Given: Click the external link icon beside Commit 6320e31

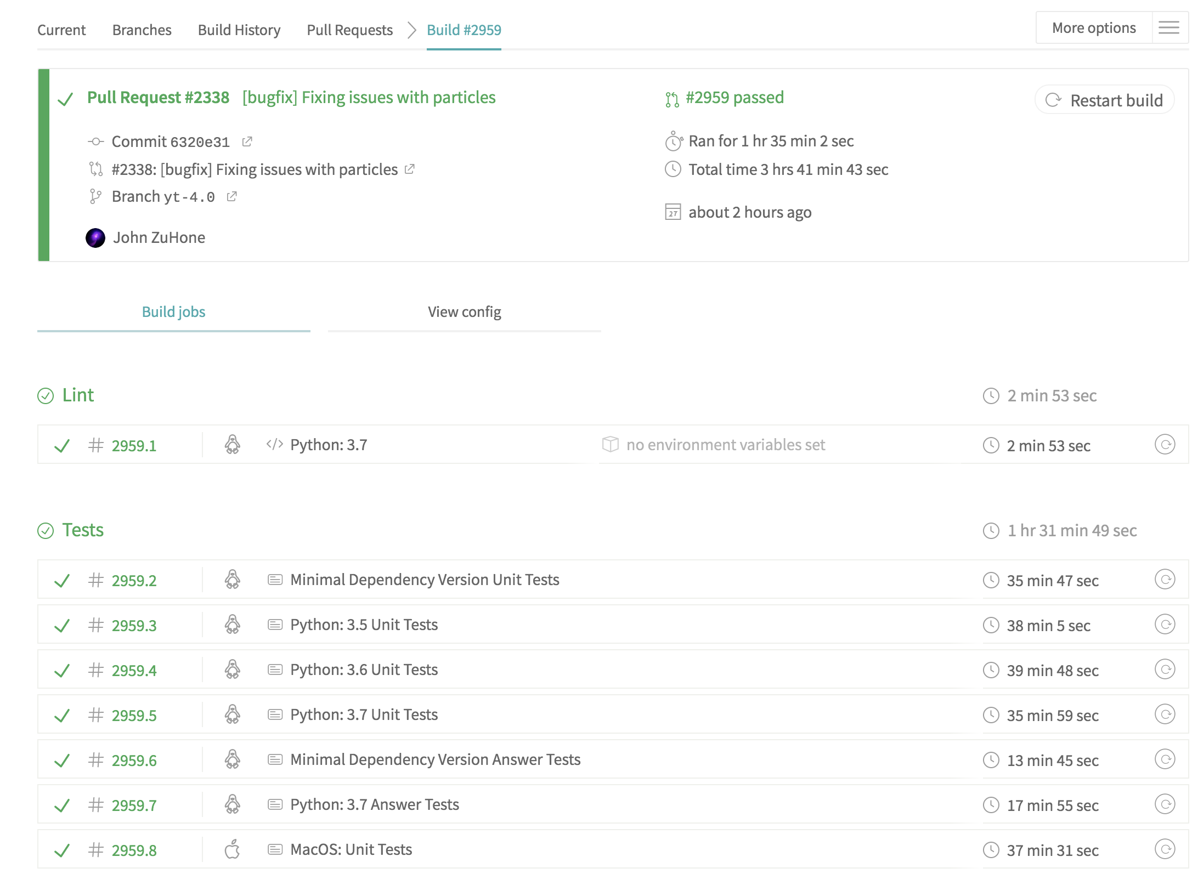Looking at the screenshot, I should (247, 141).
